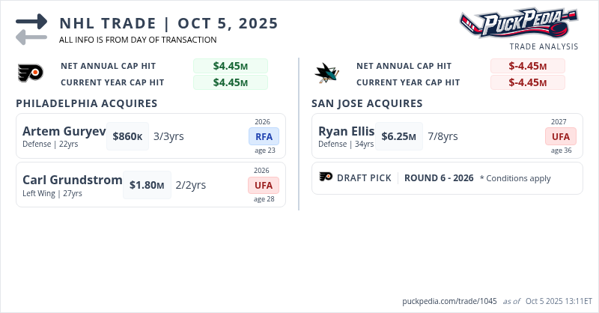Viewport: 599px width, 313px height.
Task: Click the Conditions apply note
Action: pos(515,178)
